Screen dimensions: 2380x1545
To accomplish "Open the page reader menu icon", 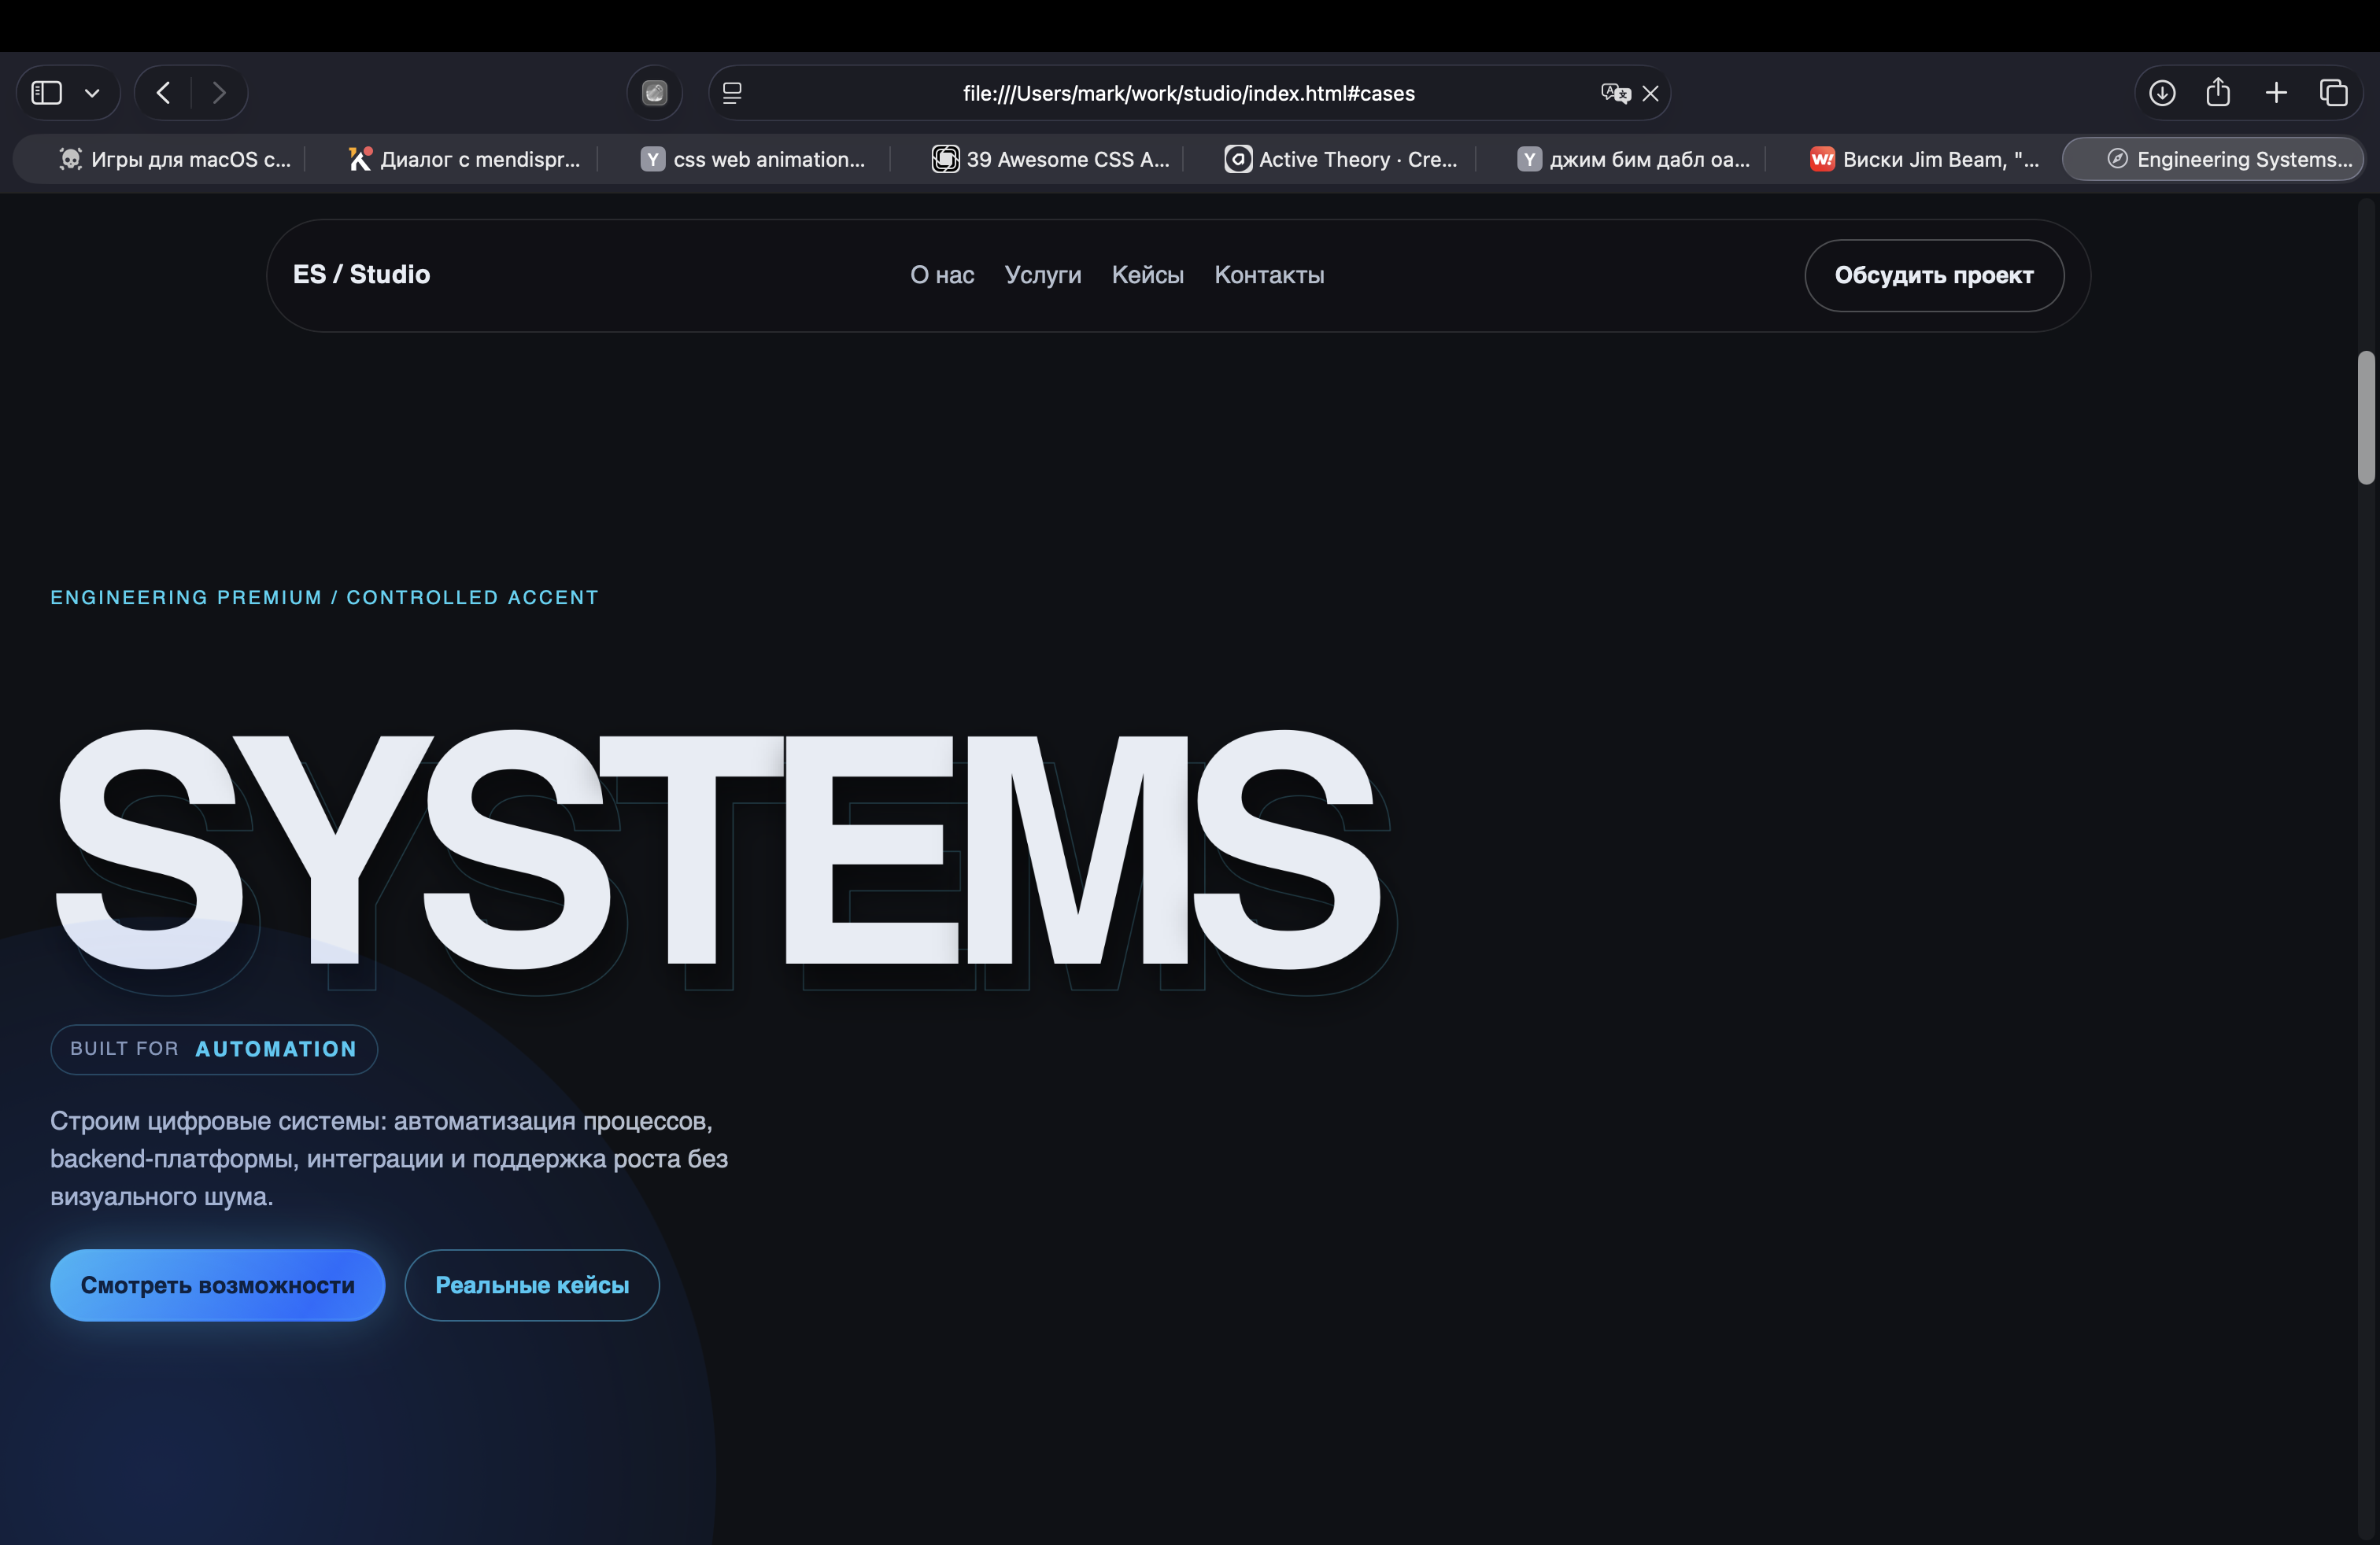I will pyautogui.click(x=732, y=93).
